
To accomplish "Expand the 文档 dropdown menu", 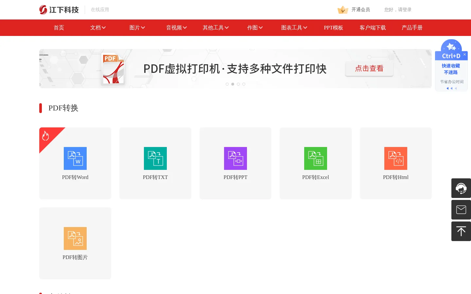I will 98,28.
